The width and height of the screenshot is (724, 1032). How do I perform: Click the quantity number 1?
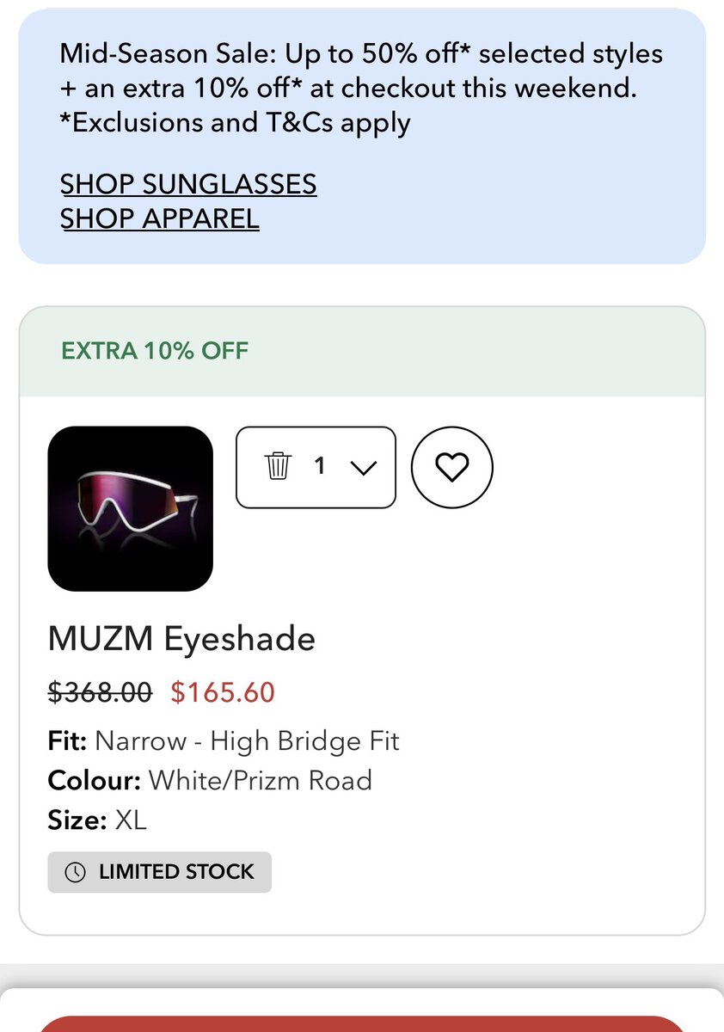coord(320,467)
